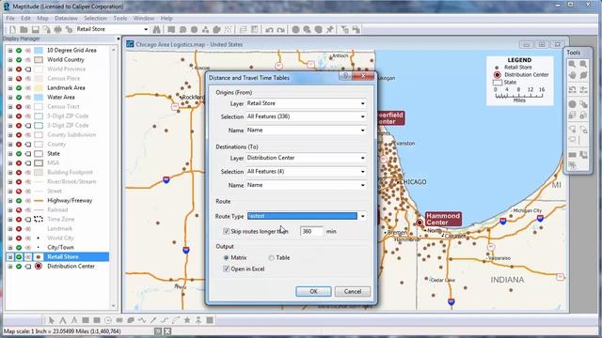Toggle visibility of County layer
This screenshot has height=338, width=602.
[x=19, y=144]
